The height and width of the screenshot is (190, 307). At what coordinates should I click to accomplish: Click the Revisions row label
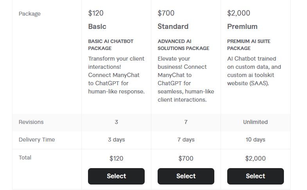coord(31,122)
